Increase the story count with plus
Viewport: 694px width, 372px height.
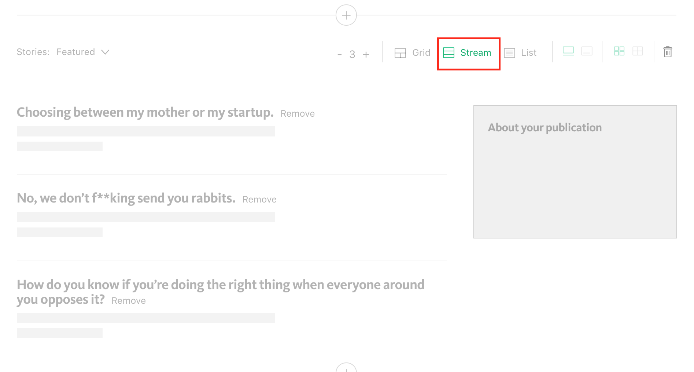point(366,55)
